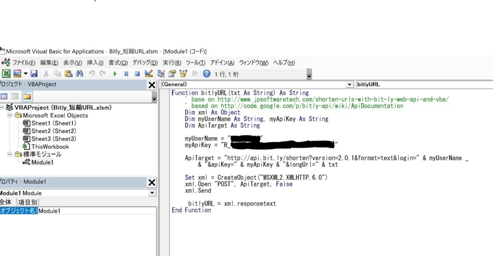Click project pane toolbar overflow arrow

[154, 97]
